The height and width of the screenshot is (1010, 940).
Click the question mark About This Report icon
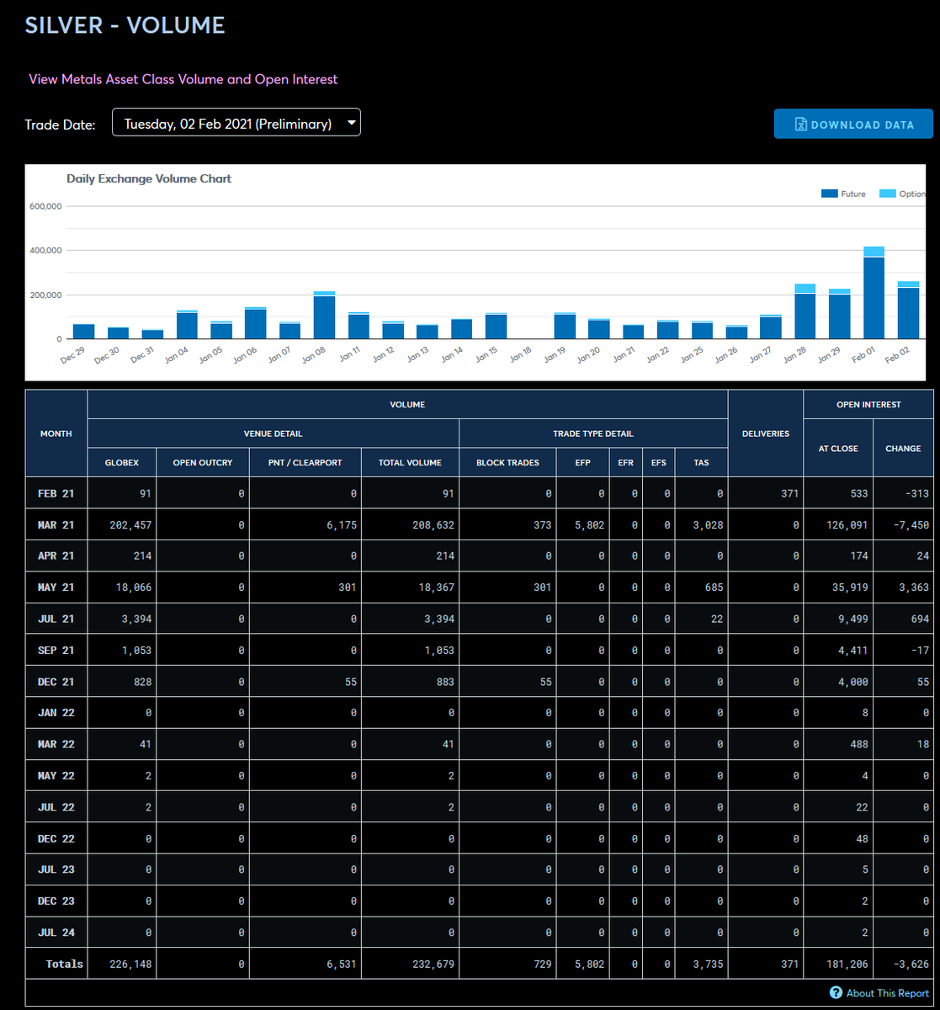pos(836,993)
